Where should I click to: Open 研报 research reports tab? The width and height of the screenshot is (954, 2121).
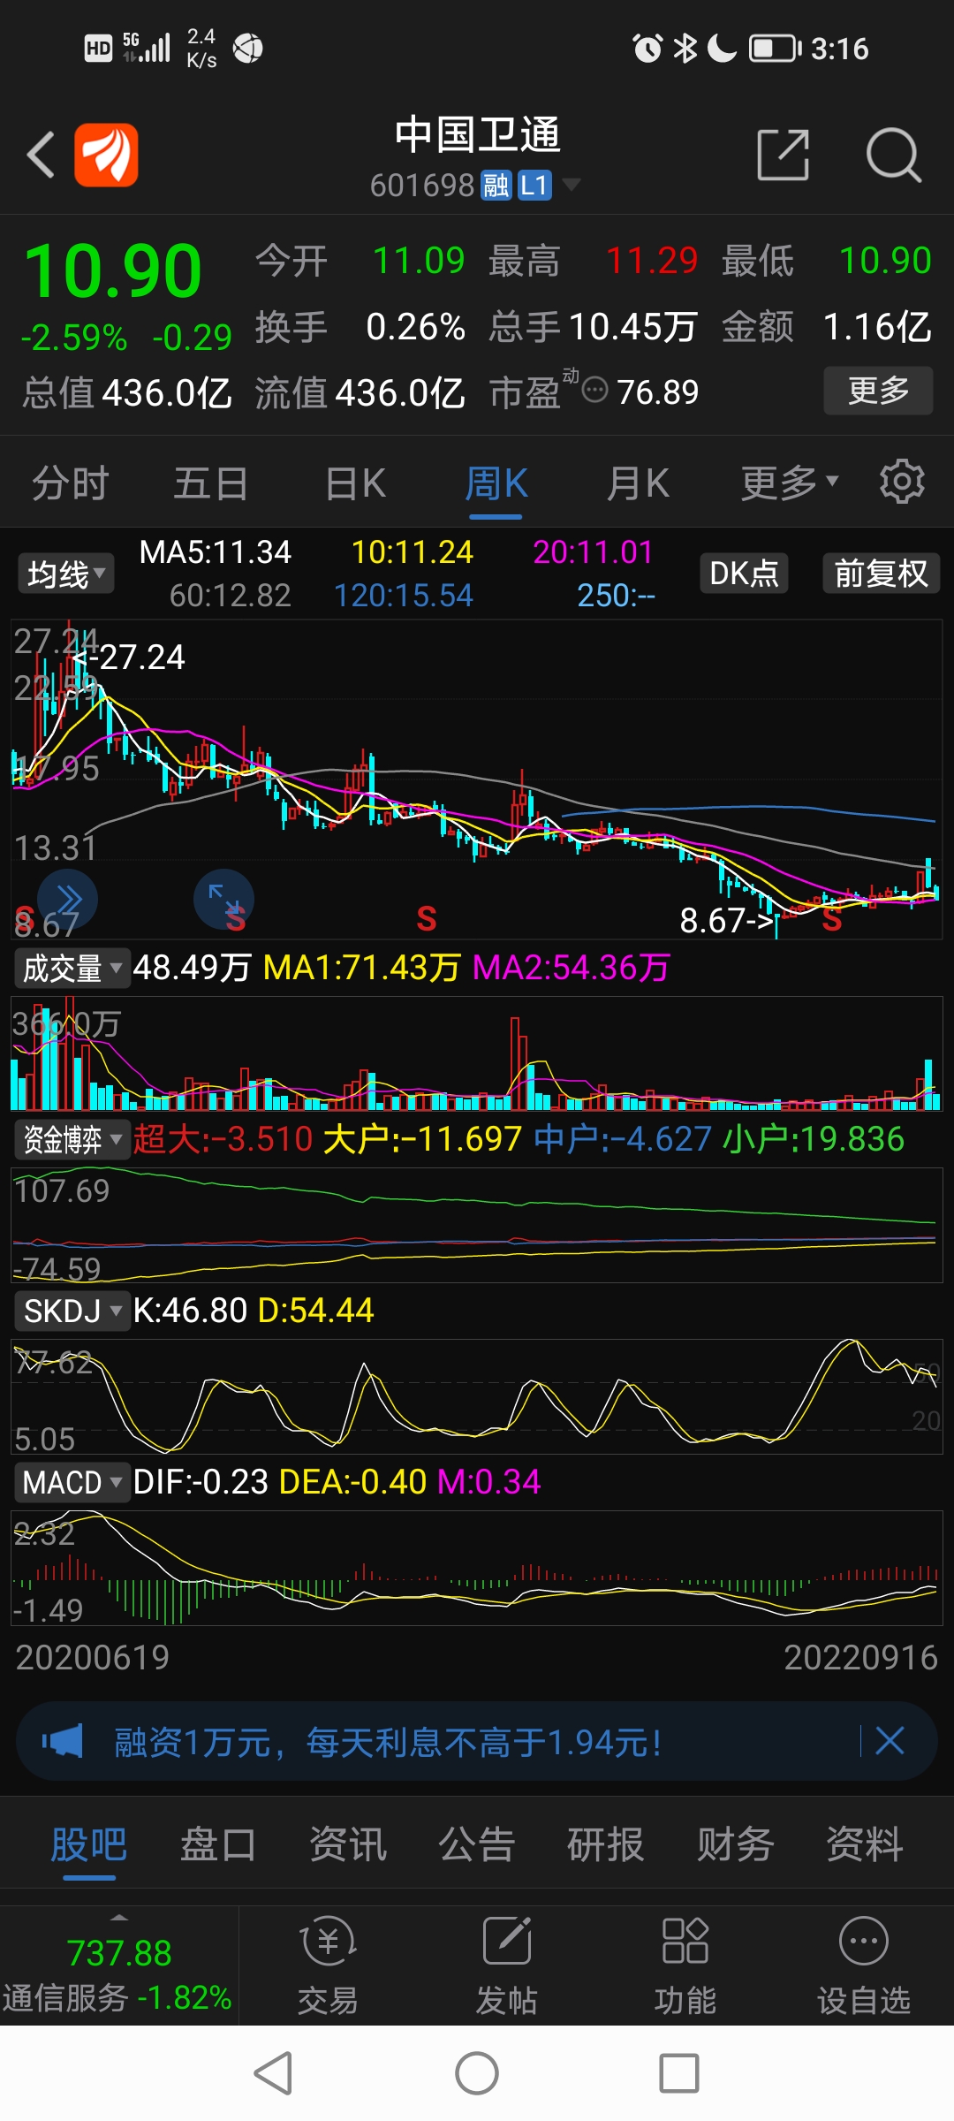(606, 1845)
